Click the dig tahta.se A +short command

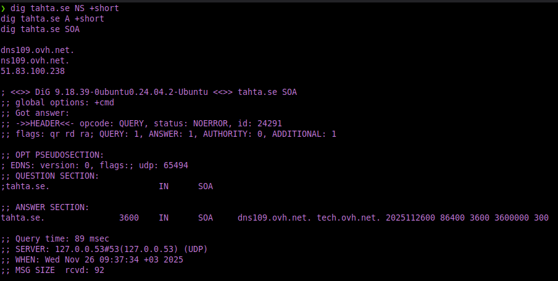click(x=52, y=18)
